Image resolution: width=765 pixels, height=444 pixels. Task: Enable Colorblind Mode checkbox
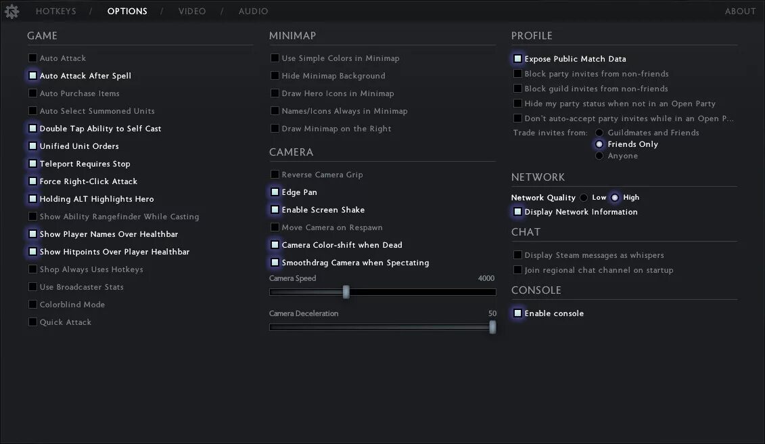32,305
